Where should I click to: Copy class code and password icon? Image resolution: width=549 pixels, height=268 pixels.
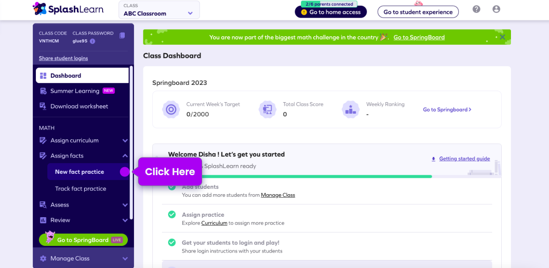122,35
